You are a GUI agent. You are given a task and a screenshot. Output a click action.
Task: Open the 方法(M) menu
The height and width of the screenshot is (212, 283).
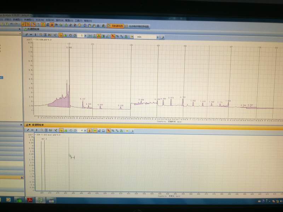[x=40, y=20]
